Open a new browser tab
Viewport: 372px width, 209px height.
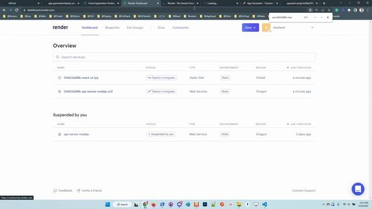click(324, 3)
